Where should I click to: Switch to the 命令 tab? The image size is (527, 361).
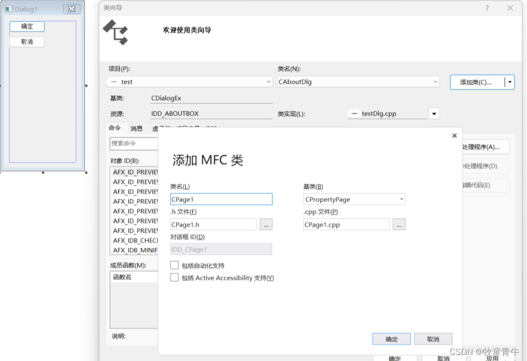(114, 128)
